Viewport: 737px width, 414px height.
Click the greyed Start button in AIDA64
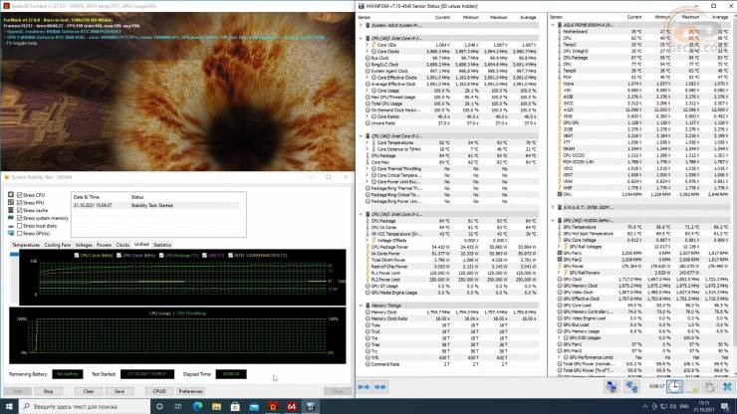(x=17, y=391)
